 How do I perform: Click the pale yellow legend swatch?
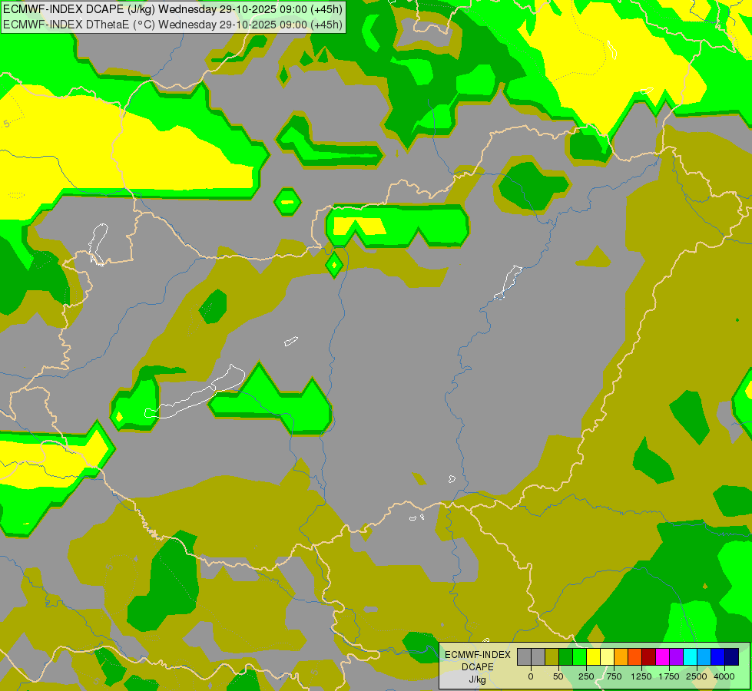pyautogui.click(x=608, y=656)
